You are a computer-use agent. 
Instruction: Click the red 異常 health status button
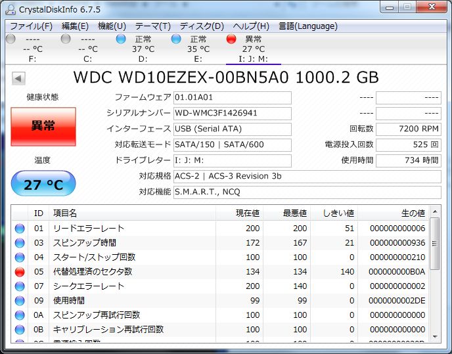tap(43, 127)
